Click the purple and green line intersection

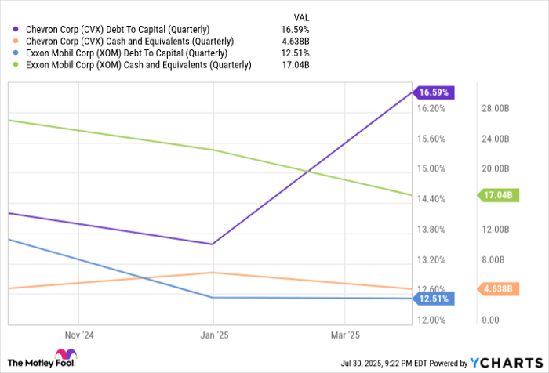tap(307, 172)
